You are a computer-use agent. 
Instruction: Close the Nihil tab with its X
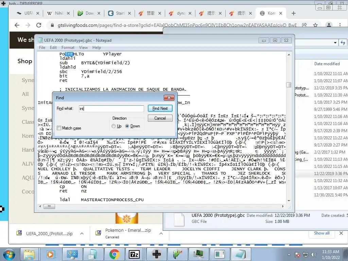(68, 13)
